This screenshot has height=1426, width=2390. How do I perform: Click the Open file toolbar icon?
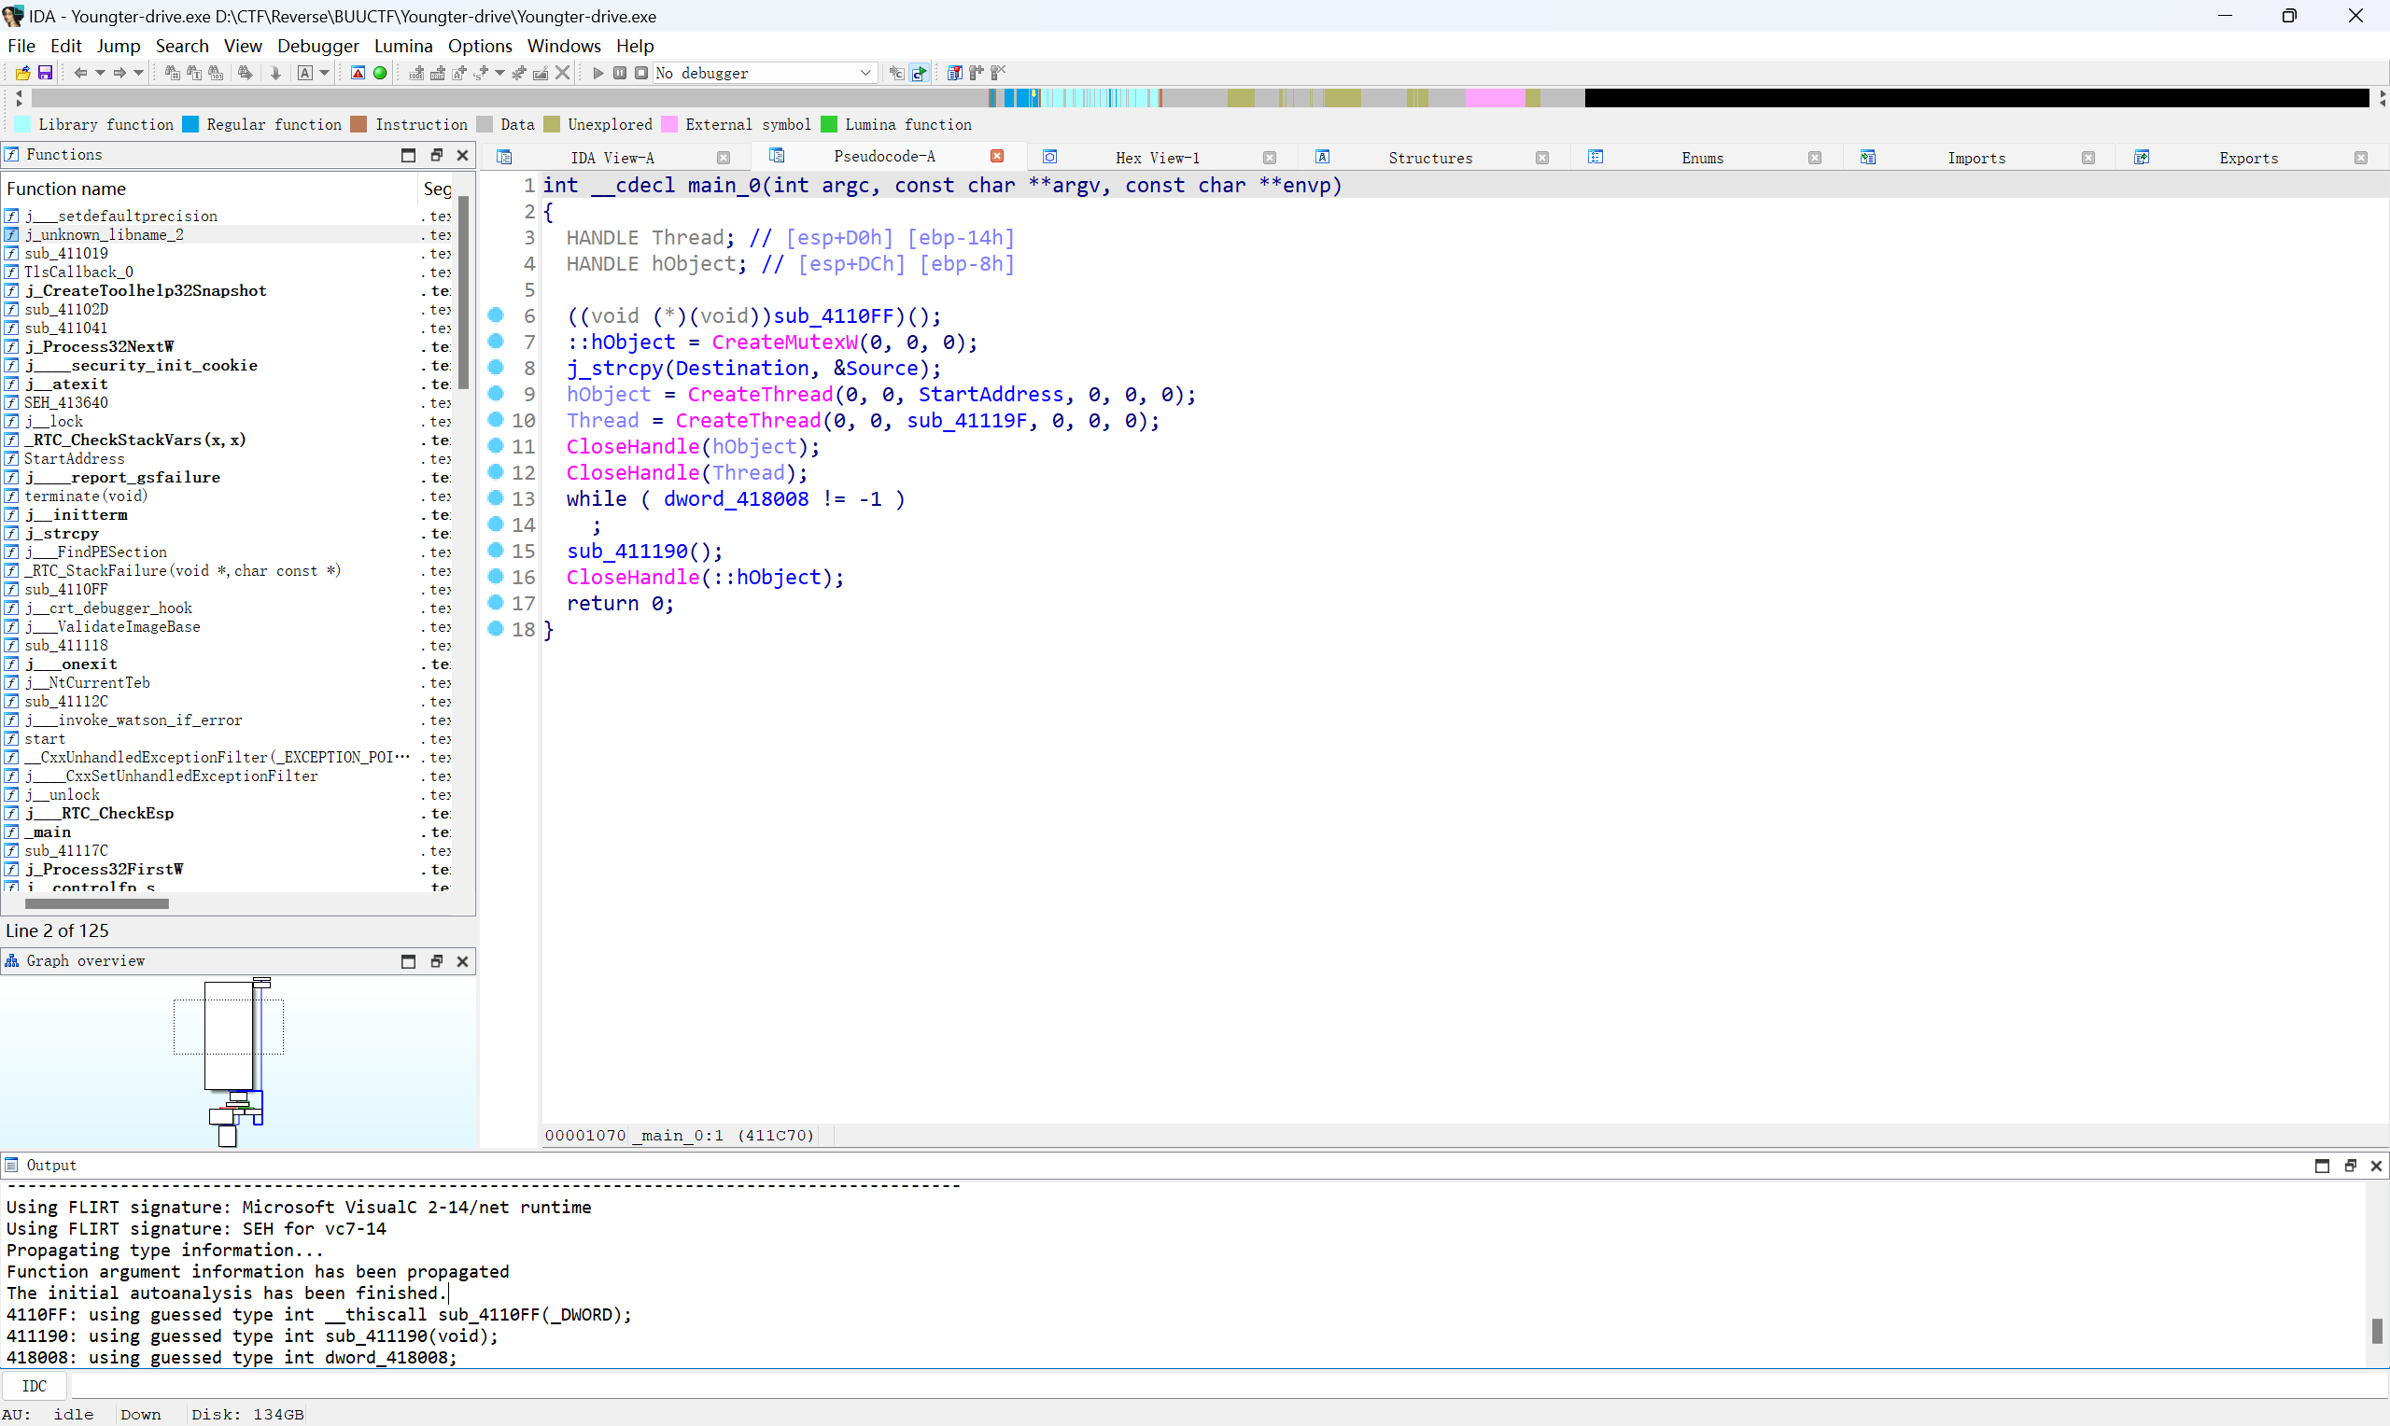point(22,73)
